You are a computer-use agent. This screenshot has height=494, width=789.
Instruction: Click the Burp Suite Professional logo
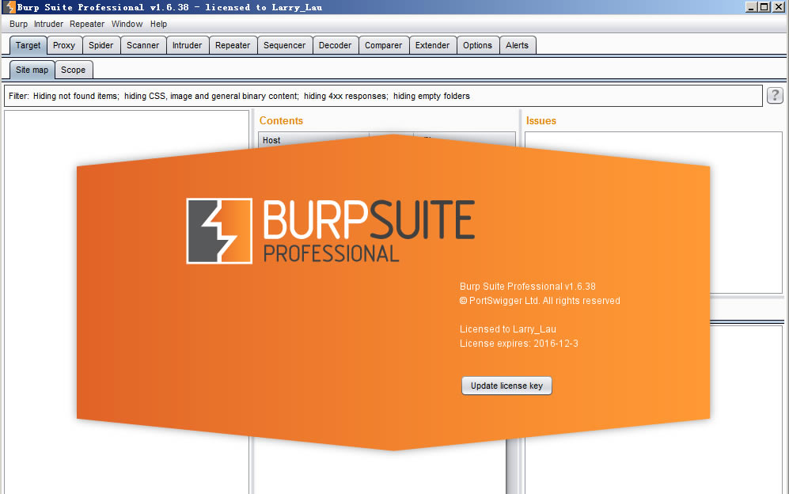pos(330,230)
